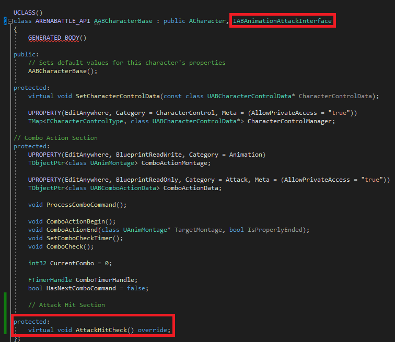
Task: Click the Category = Animation specifier
Action: 226,155
